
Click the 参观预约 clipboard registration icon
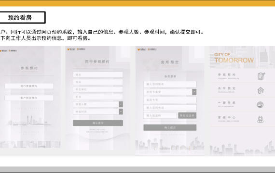coord(261,76)
